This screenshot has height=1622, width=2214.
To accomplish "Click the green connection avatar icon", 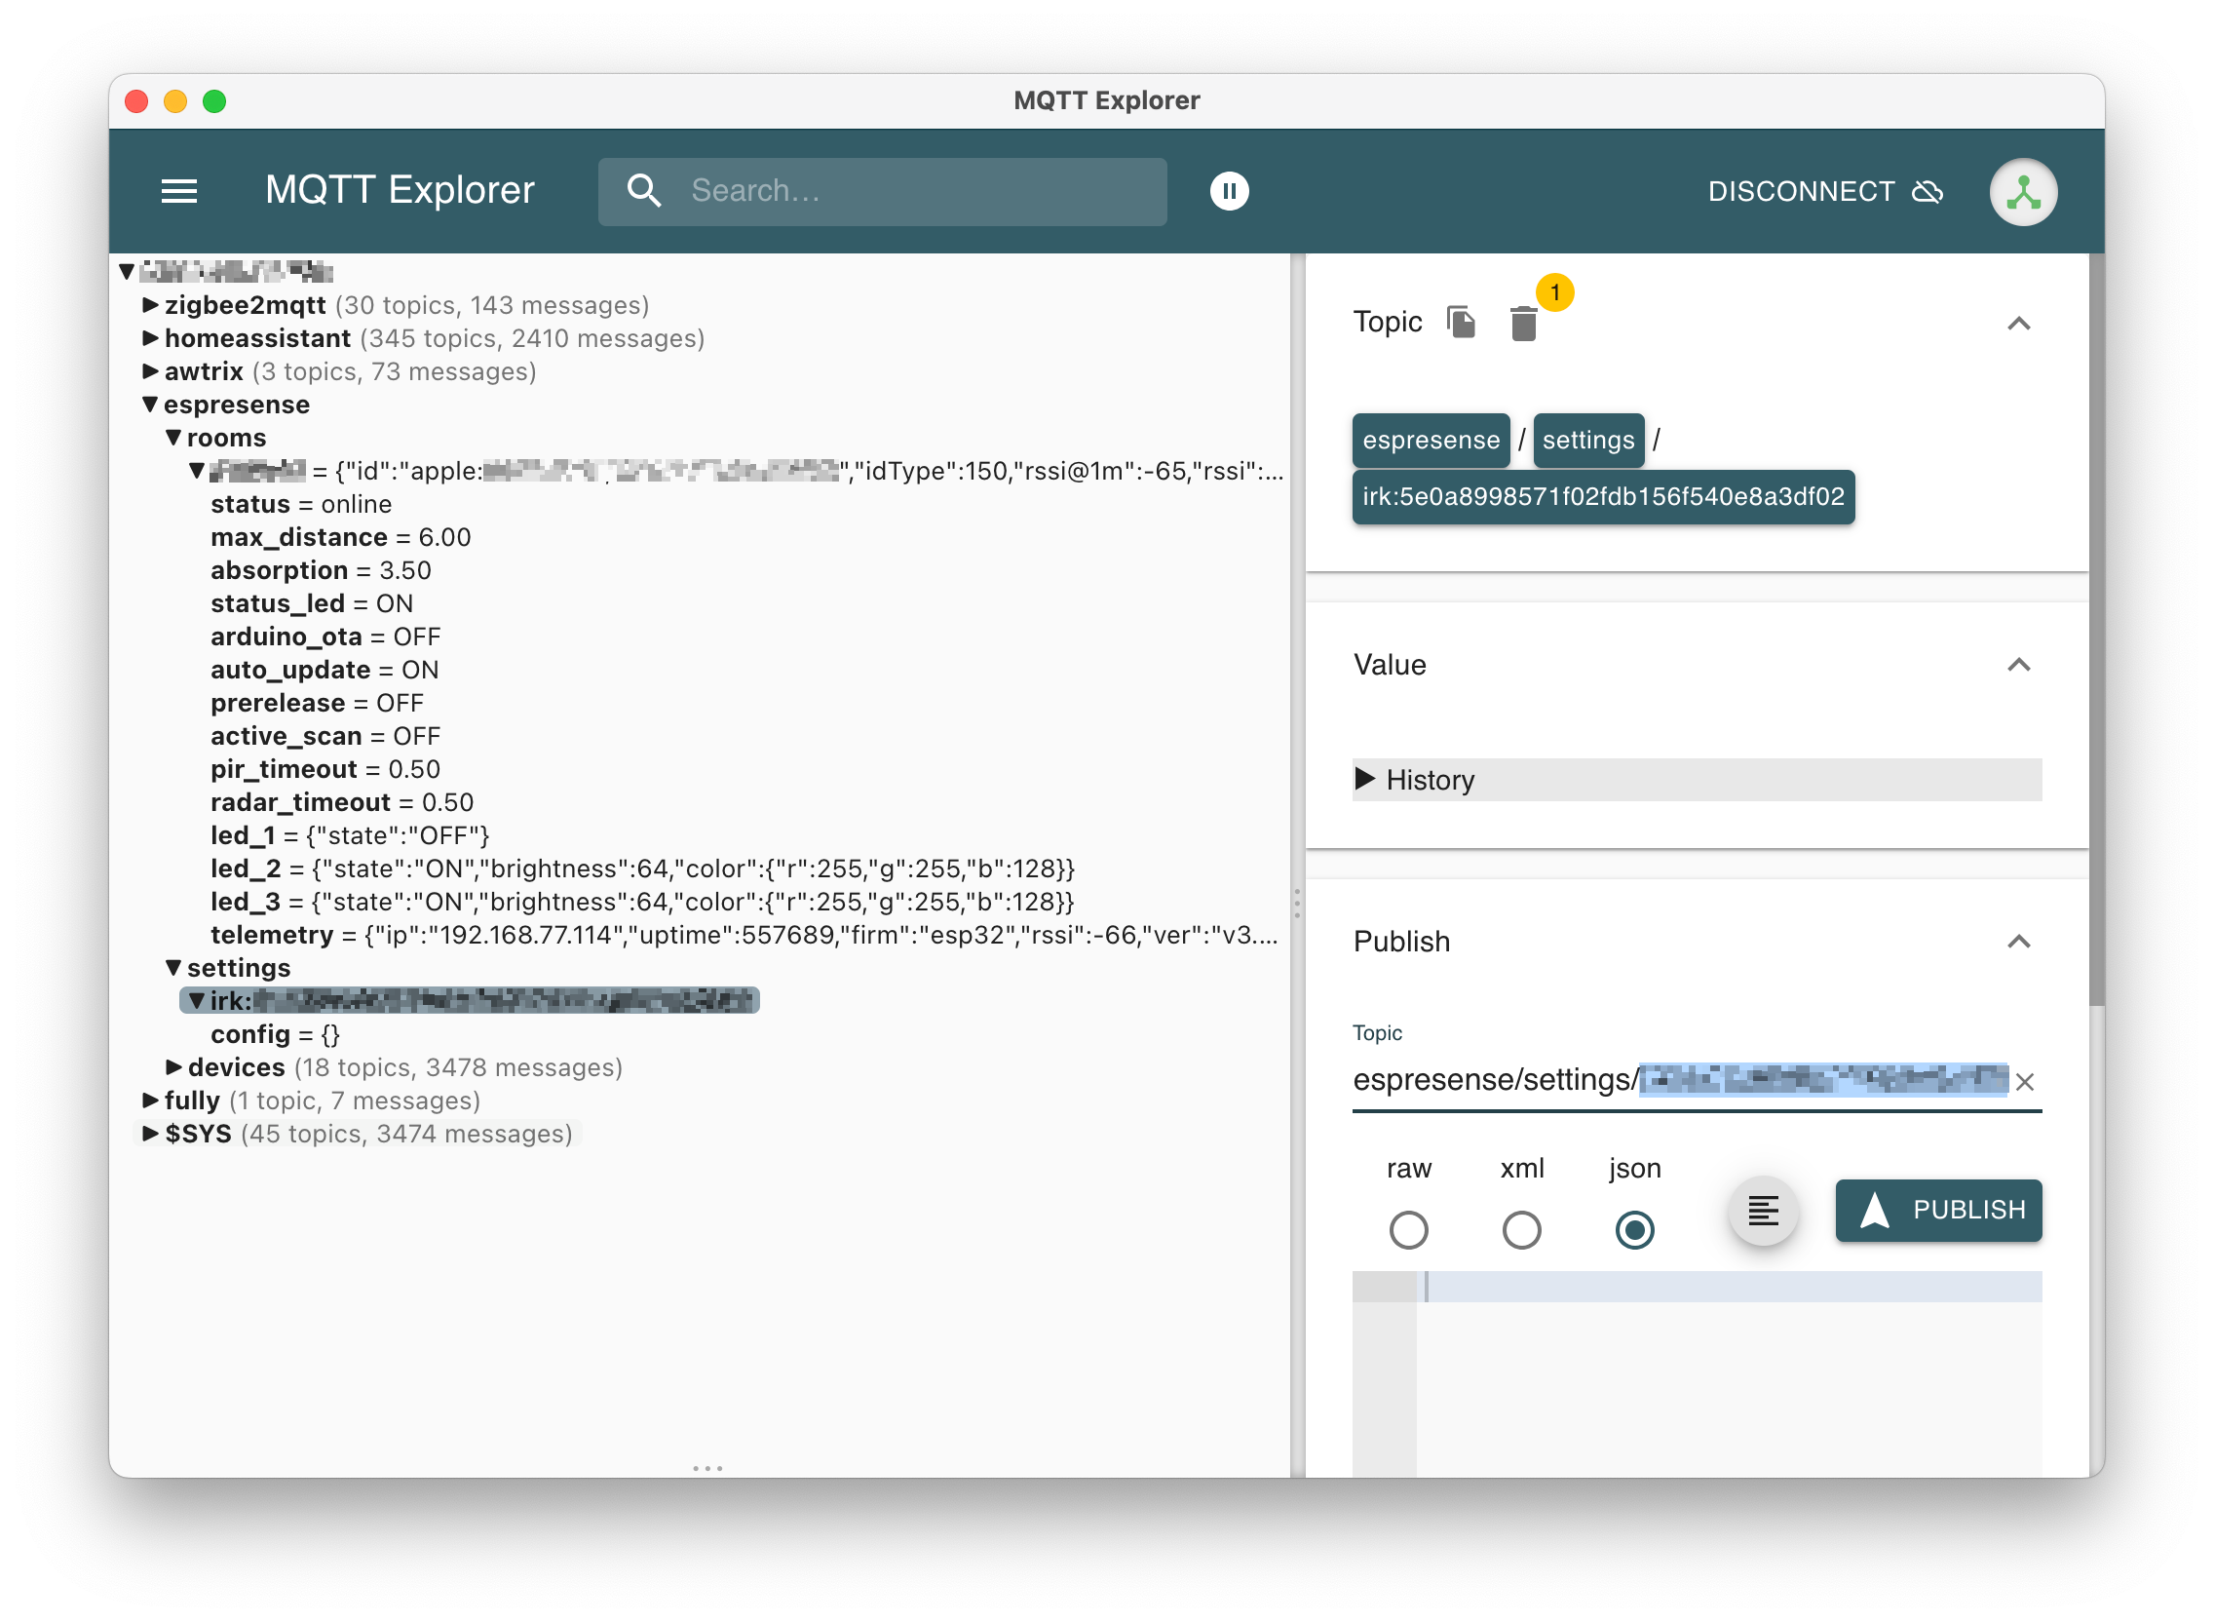I will pos(2023,191).
